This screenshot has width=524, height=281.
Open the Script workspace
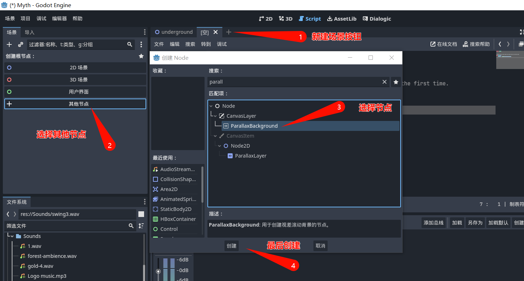tap(310, 18)
